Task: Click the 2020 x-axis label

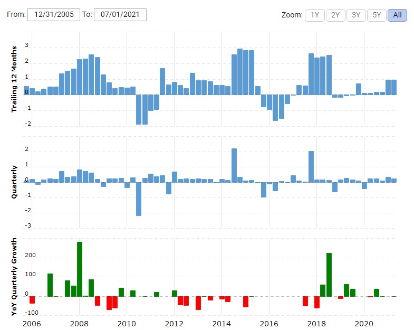Action: point(364,324)
